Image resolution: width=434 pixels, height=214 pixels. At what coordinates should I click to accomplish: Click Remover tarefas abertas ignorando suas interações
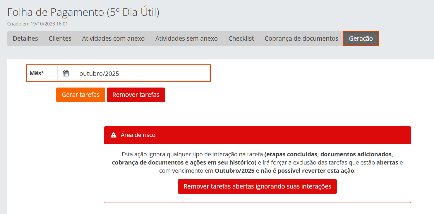[257, 186]
